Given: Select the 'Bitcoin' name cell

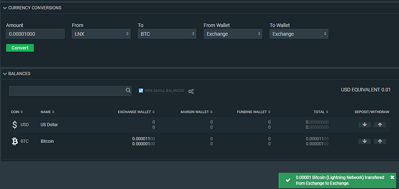Looking at the screenshot, I should click(47, 141).
